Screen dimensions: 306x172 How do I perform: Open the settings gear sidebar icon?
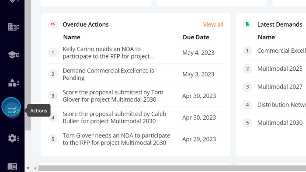tap(13, 138)
